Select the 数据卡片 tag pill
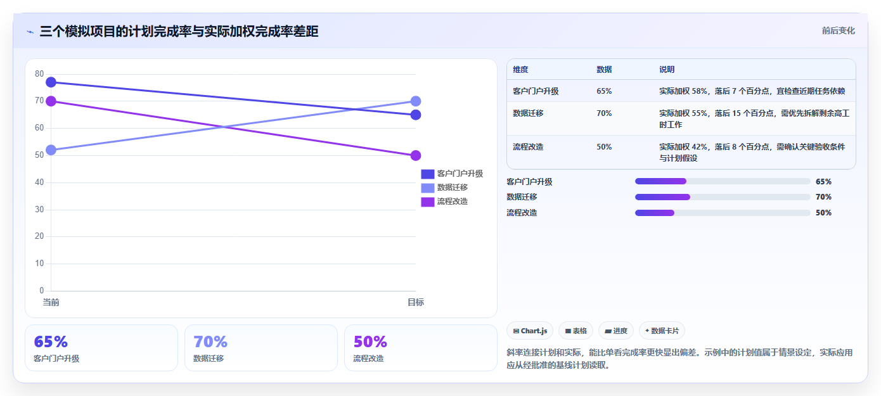The height and width of the screenshot is (396, 881). (x=662, y=331)
